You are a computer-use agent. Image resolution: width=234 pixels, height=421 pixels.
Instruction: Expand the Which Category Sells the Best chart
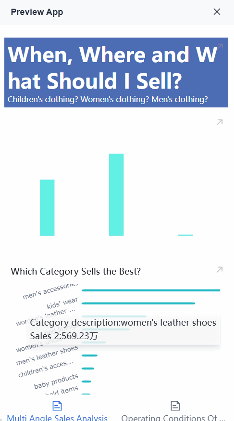pyautogui.click(x=220, y=270)
